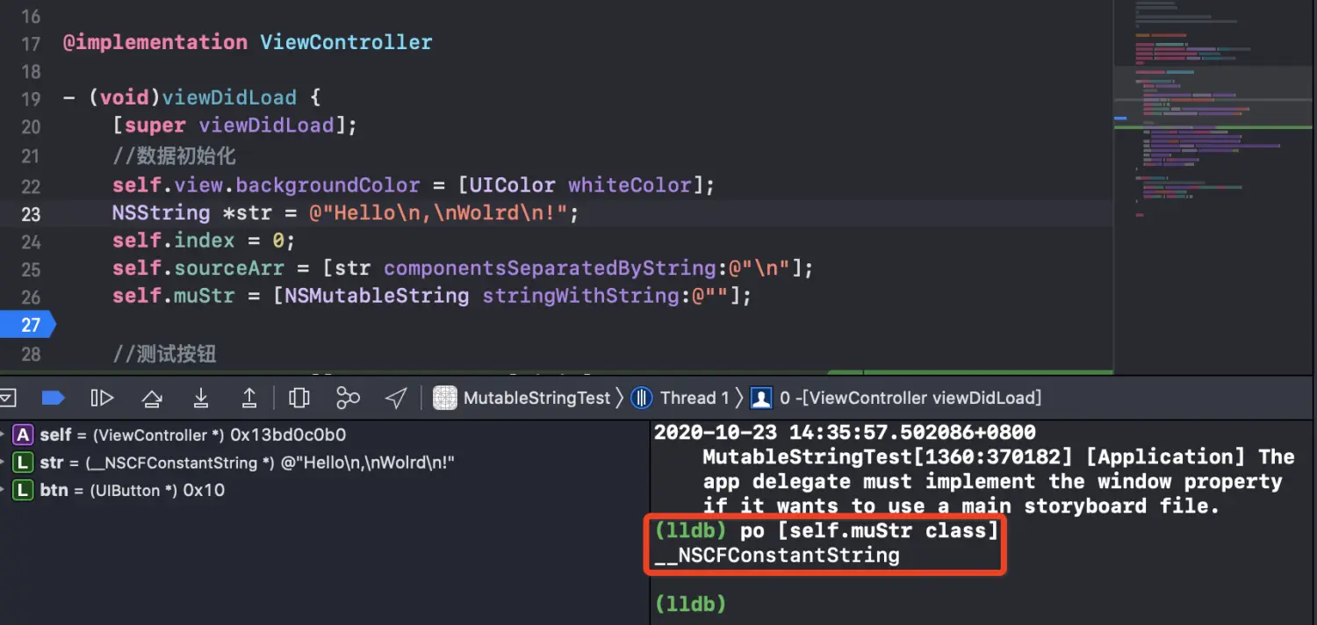Open the Debug Memory Graph tool

(x=348, y=399)
